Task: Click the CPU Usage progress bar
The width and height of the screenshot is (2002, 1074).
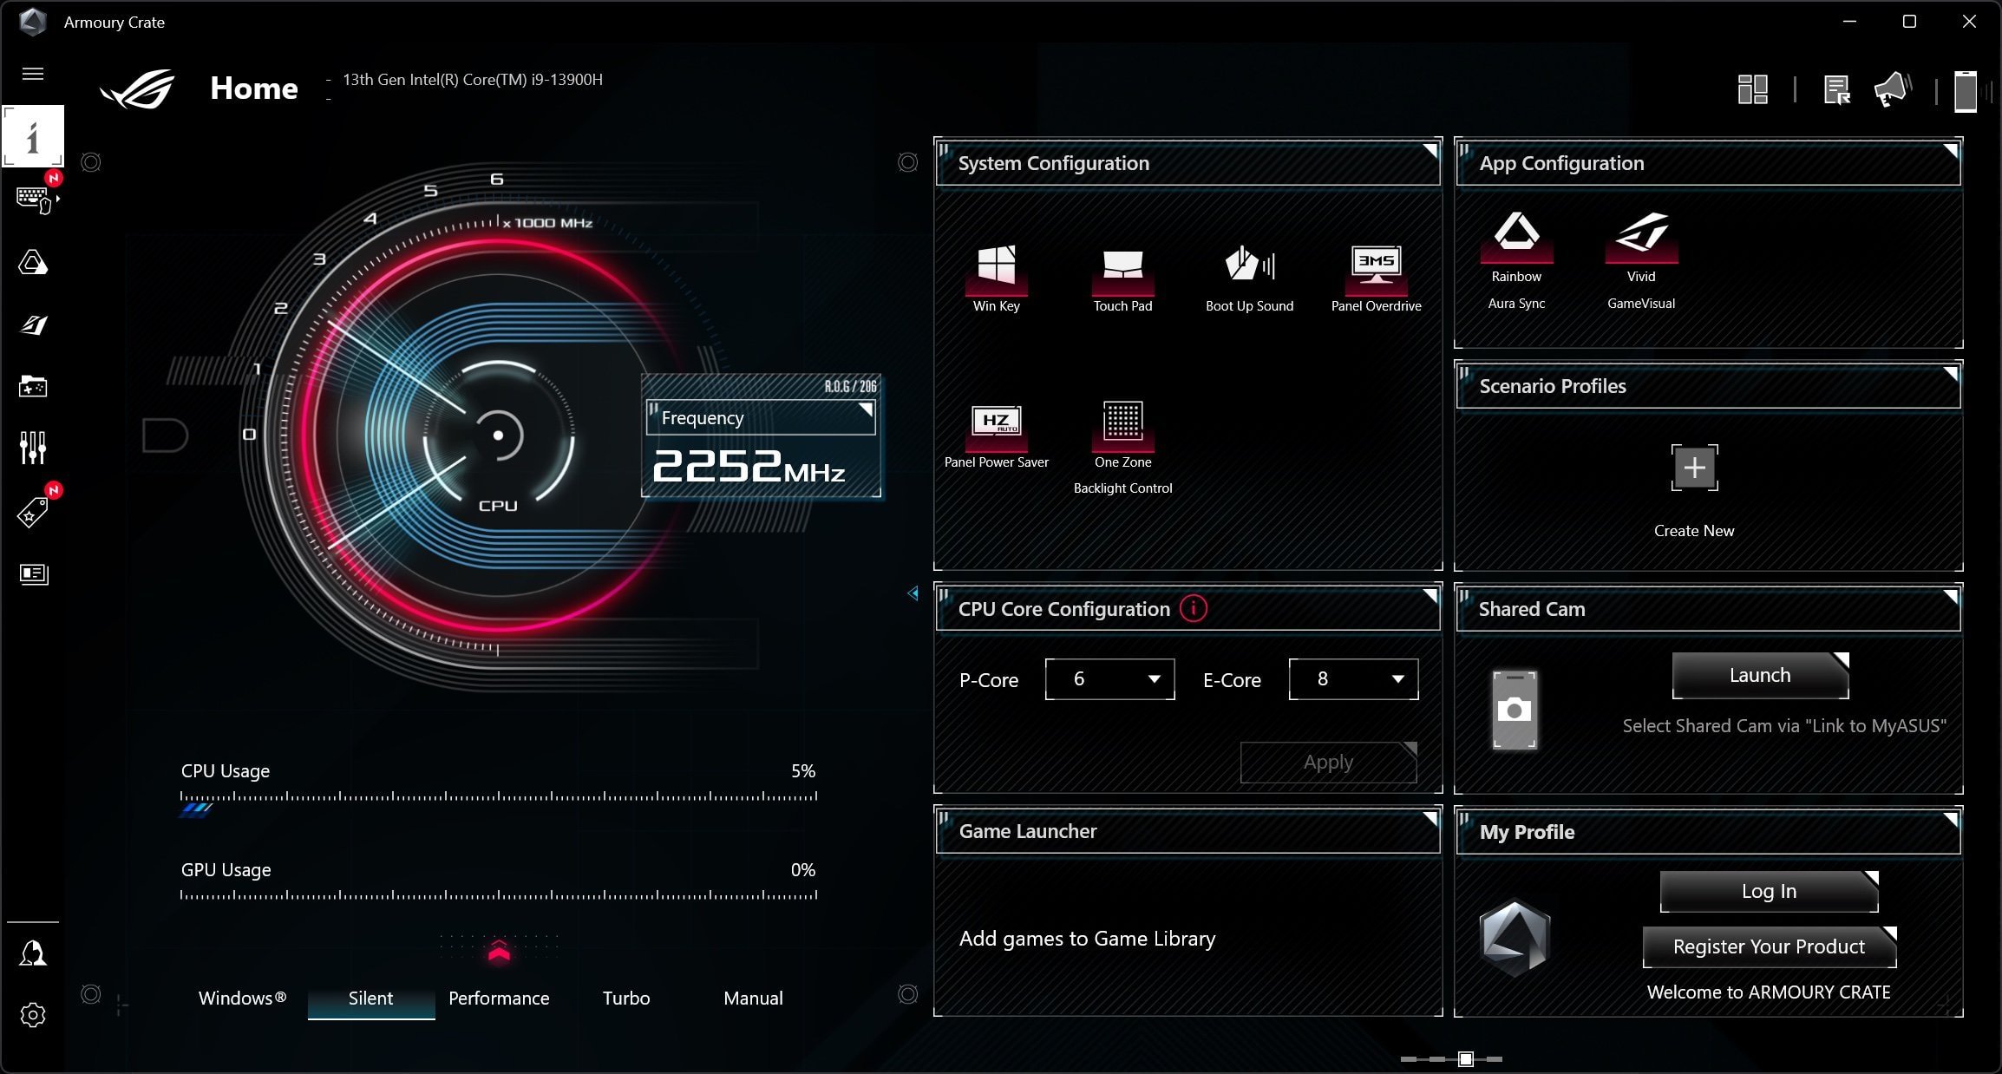Action: [x=499, y=802]
